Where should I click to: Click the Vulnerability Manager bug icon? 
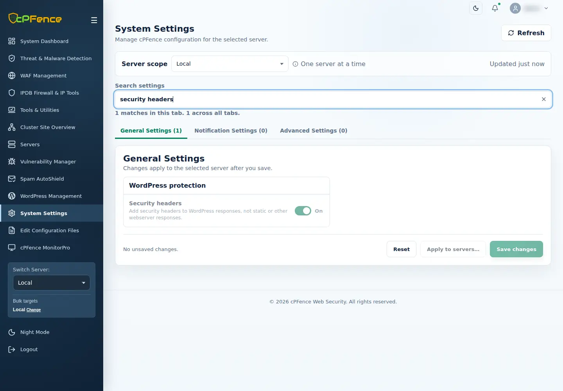[x=12, y=161]
